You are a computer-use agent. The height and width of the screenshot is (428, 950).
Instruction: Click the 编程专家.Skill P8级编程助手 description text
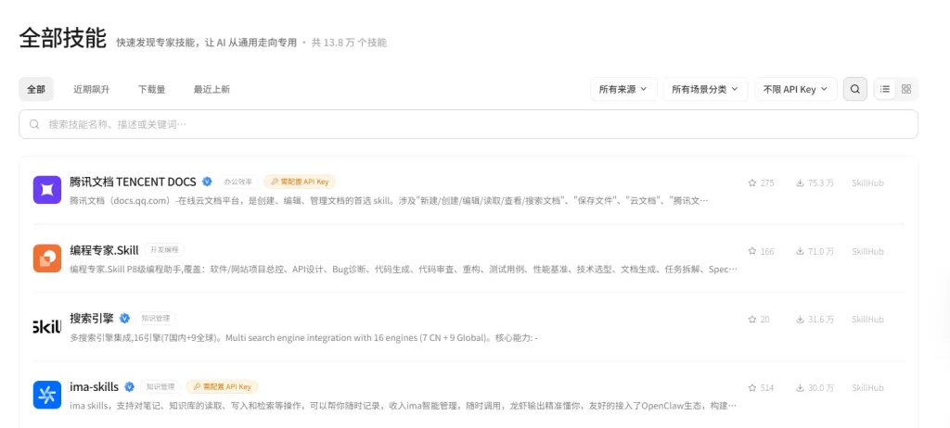(x=404, y=269)
